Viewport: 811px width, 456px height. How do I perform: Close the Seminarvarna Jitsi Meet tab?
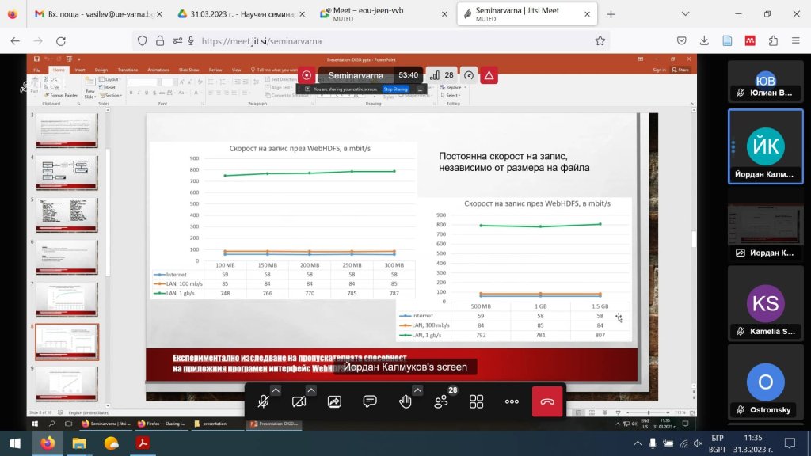[x=587, y=14]
